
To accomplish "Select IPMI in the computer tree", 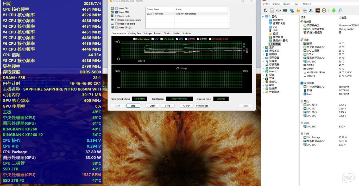I will pyautogui.click(x=275, y=30).
